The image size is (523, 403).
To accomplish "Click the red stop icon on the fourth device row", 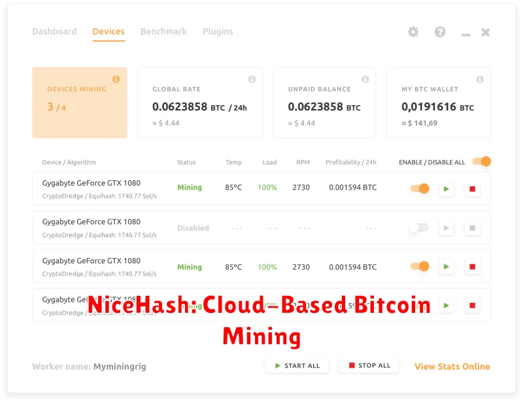I will (472, 305).
